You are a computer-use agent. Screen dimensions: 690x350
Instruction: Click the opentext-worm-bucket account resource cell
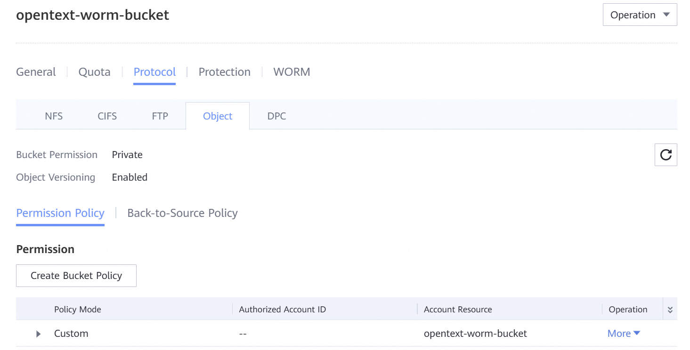(x=475, y=334)
